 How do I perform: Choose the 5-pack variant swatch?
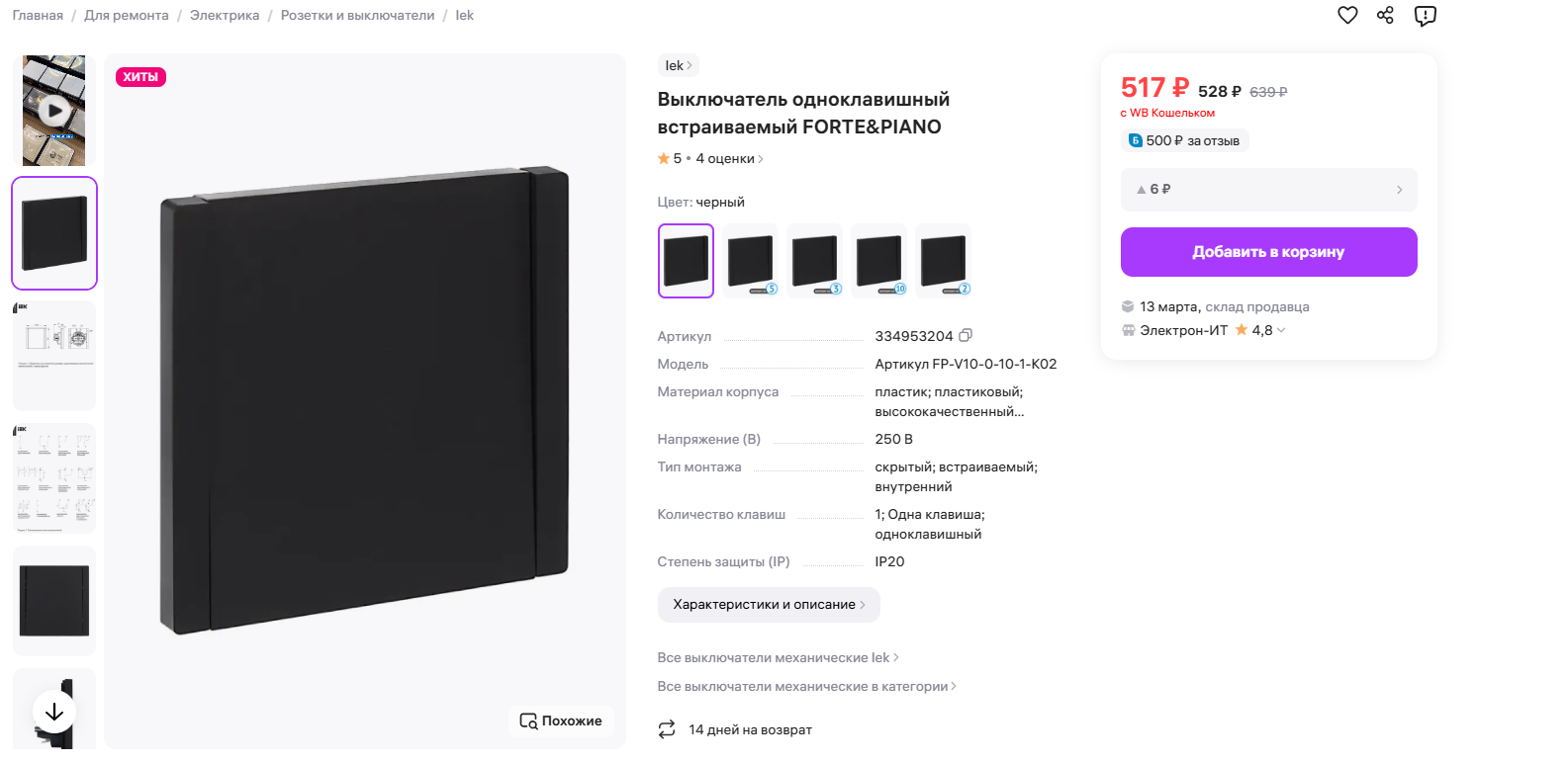[750, 261]
